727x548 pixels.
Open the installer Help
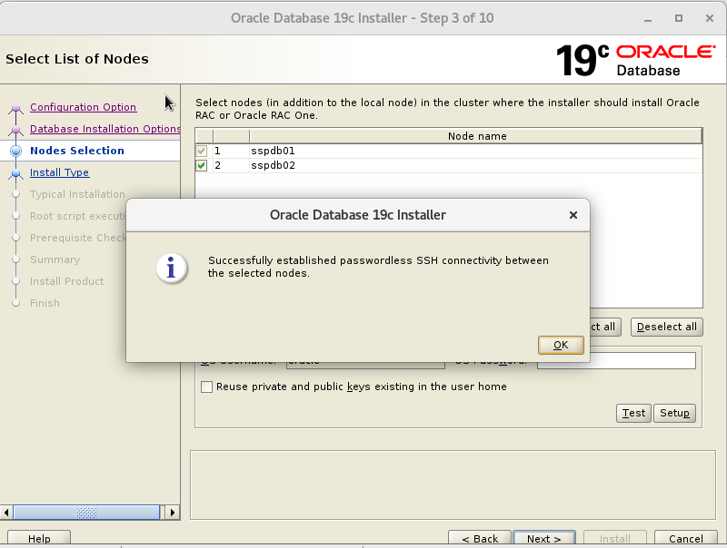coord(38,537)
